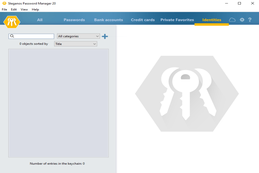The image size is (259, 173).
Task: Expand the Title sort-by dropdown
Action: (x=76, y=44)
